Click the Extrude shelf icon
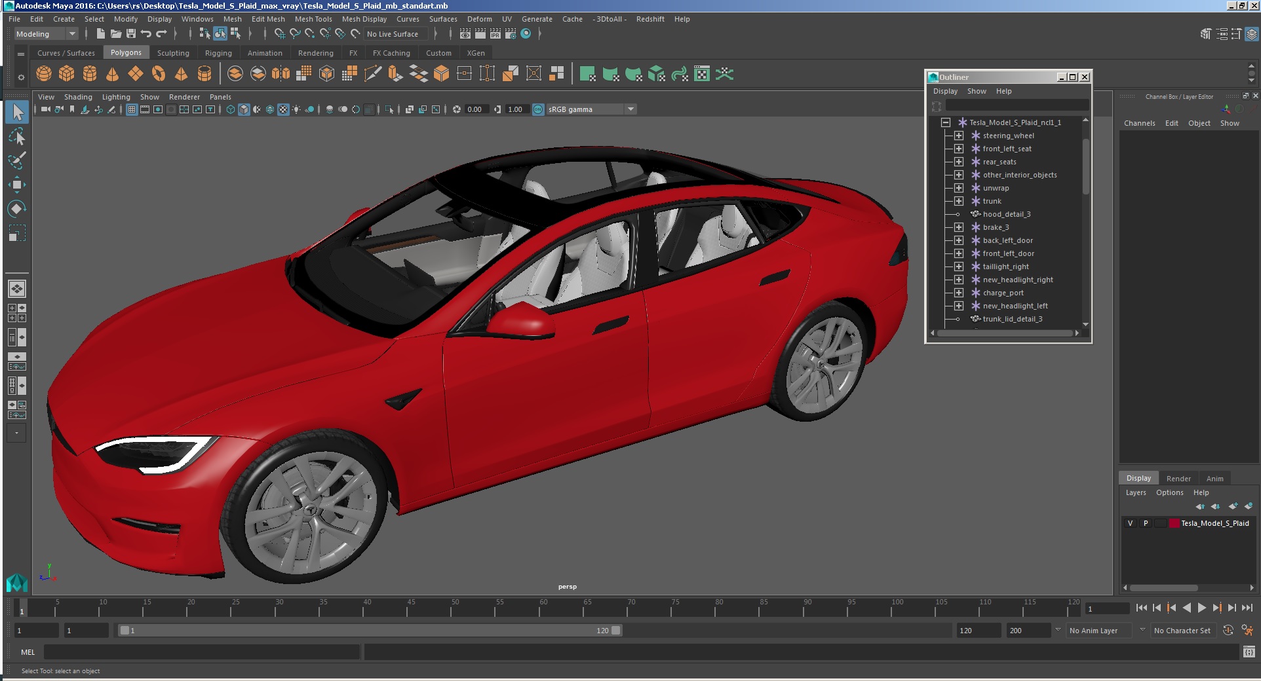Viewport: 1261px width, 681px height. [395, 74]
